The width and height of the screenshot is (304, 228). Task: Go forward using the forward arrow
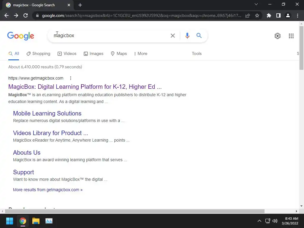point(16,15)
